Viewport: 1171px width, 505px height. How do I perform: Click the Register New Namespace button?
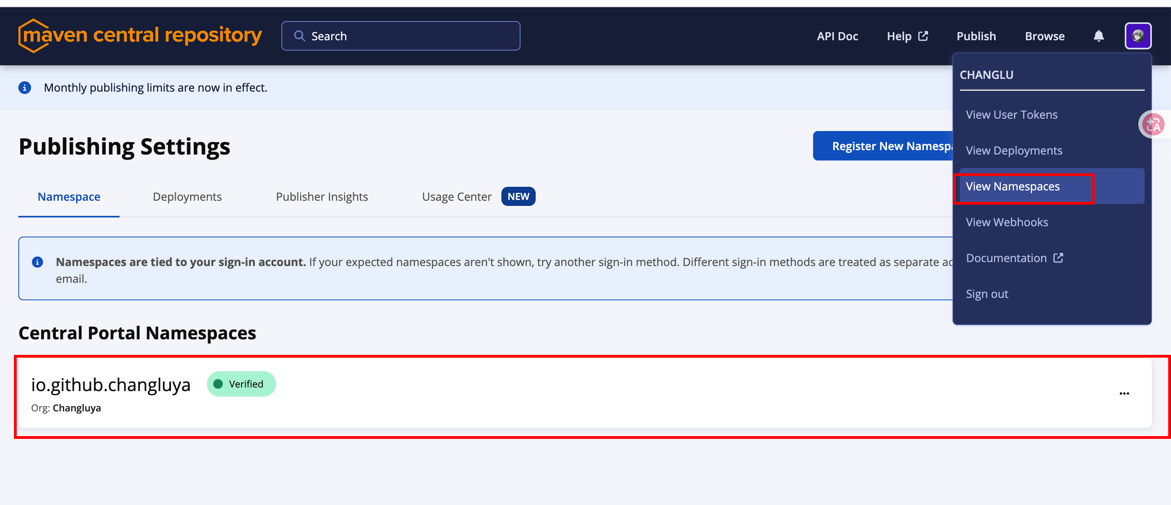(x=883, y=146)
